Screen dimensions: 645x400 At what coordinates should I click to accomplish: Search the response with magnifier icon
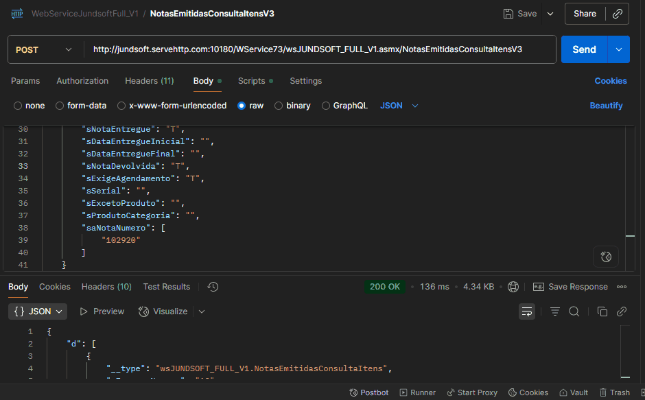pyautogui.click(x=574, y=311)
